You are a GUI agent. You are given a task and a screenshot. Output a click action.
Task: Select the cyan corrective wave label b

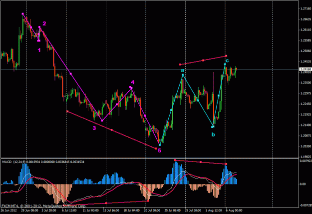tap(213, 134)
